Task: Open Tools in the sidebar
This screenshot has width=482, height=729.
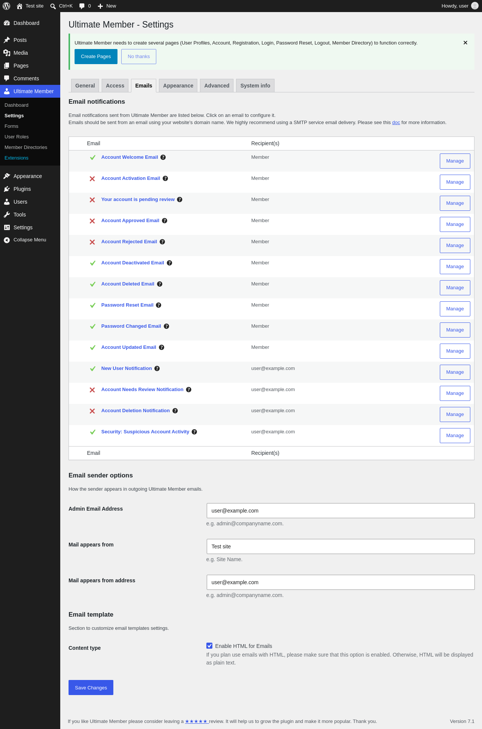Action: click(x=30, y=215)
